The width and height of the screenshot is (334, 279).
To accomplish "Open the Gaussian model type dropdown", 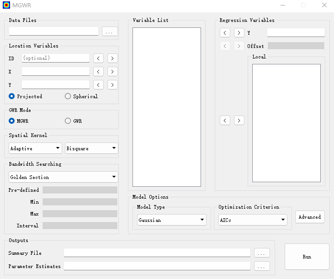I will coord(172,220).
